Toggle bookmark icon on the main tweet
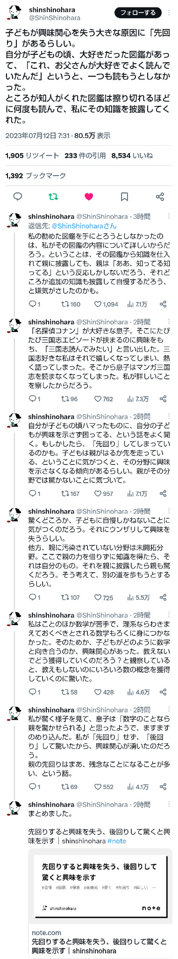This screenshot has height=959, width=178. click(124, 197)
